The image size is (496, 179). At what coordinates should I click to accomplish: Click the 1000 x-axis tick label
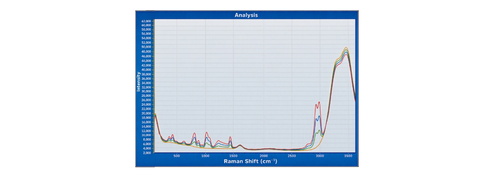(x=205, y=156)
